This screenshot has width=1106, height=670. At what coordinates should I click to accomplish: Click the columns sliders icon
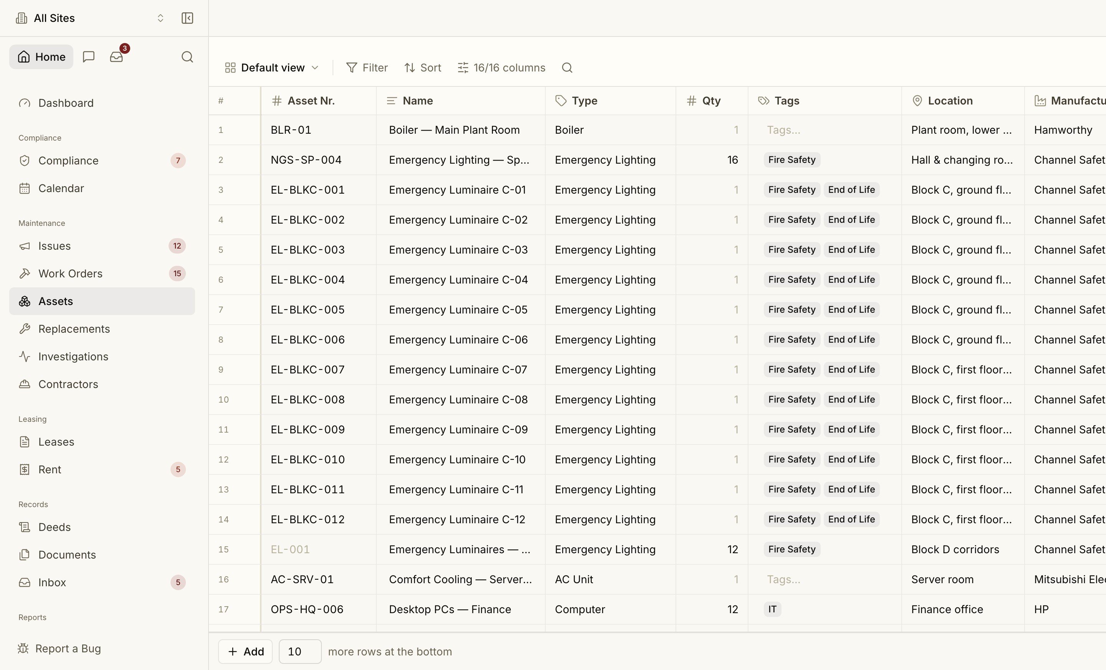(463, 68)
